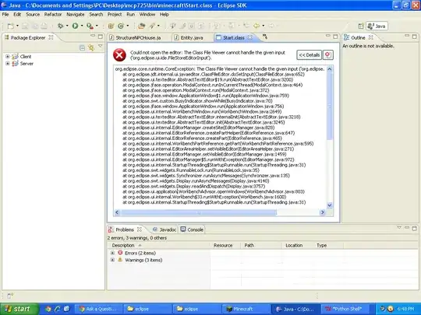Expand the Warnings (3 items) group
The image size is (421, 315).
pyautogui.click(x=112, y=260)
